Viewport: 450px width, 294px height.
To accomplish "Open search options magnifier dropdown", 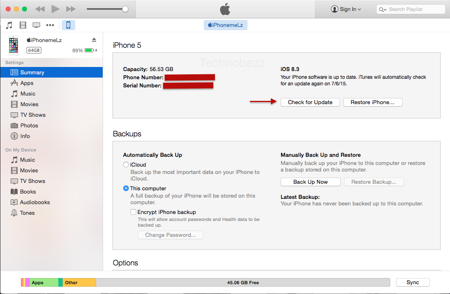I will 382,9.
